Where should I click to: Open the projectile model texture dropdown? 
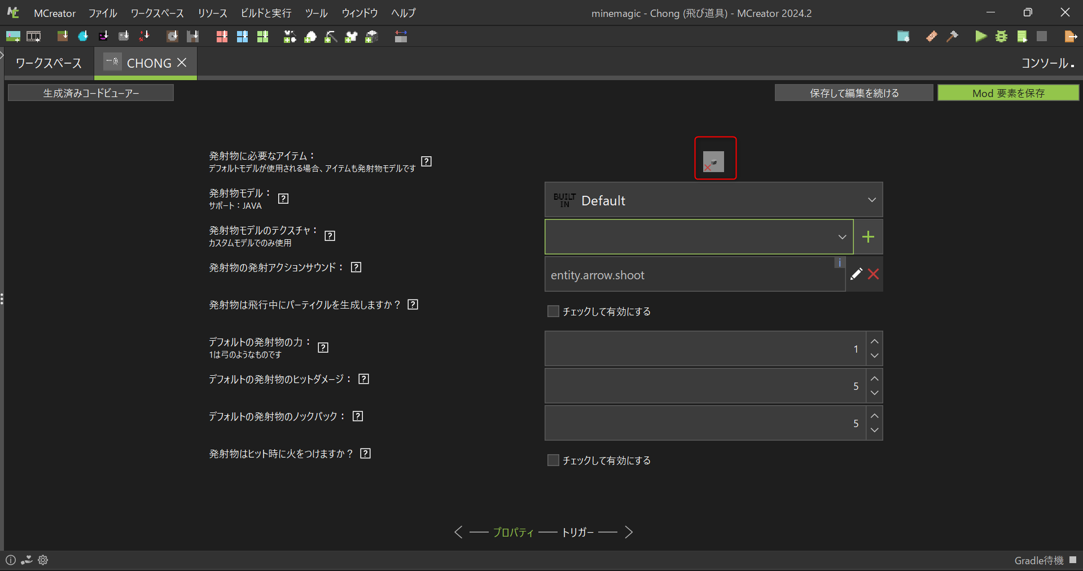click(x=699, y=237)
